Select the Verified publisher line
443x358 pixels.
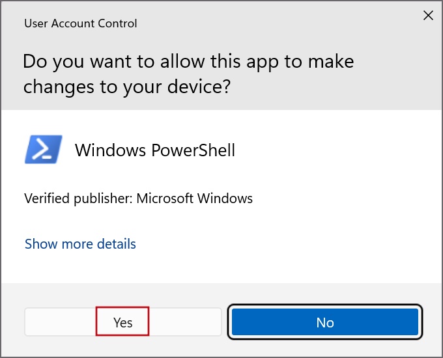pos(138,199)
